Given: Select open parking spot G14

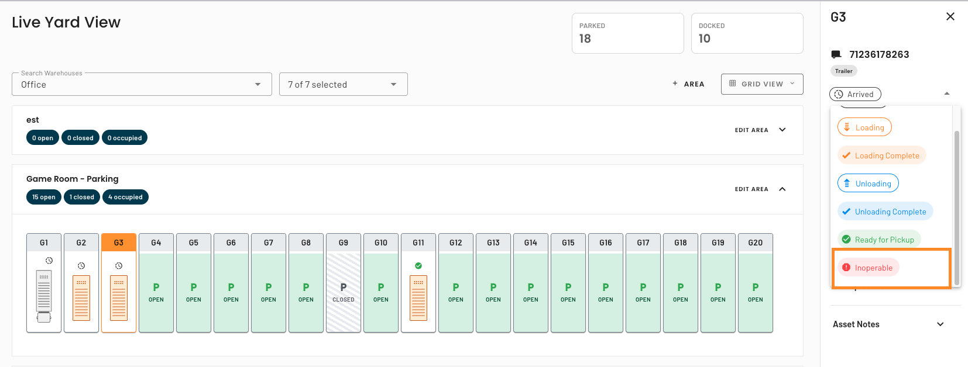Looking at the screenshot, I should pyautogui.click(x=531, y=283).
